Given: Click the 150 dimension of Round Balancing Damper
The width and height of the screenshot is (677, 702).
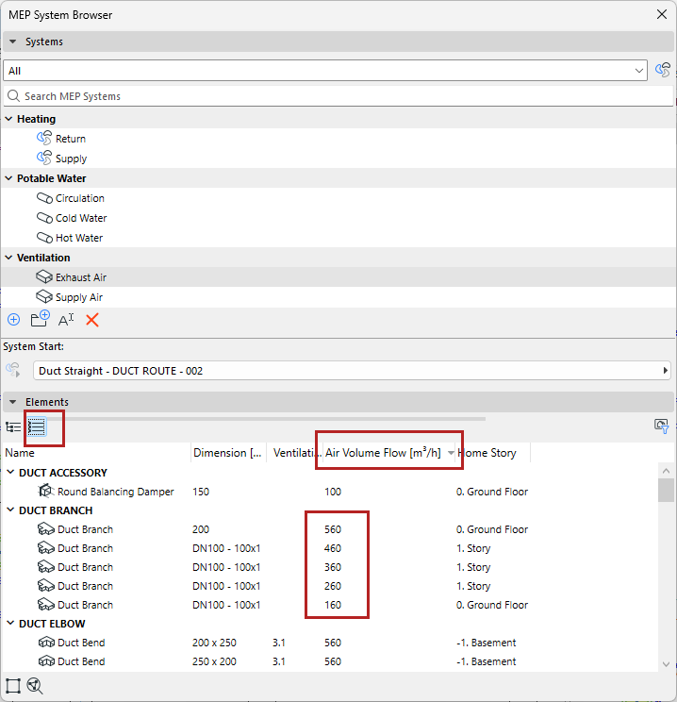Looking at the screenshot, I should click(x=201, y=492).
